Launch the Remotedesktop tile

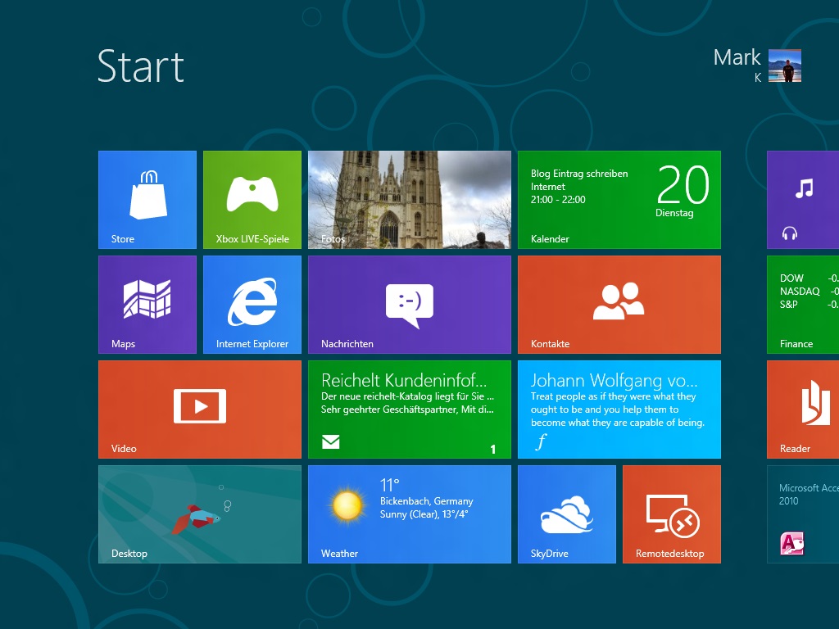pos(672,514)
